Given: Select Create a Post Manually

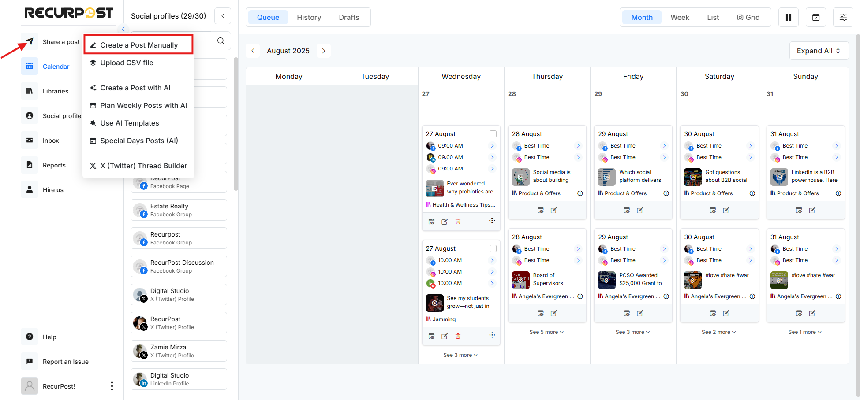Looking at the screenshot, I should pos(138,45).
